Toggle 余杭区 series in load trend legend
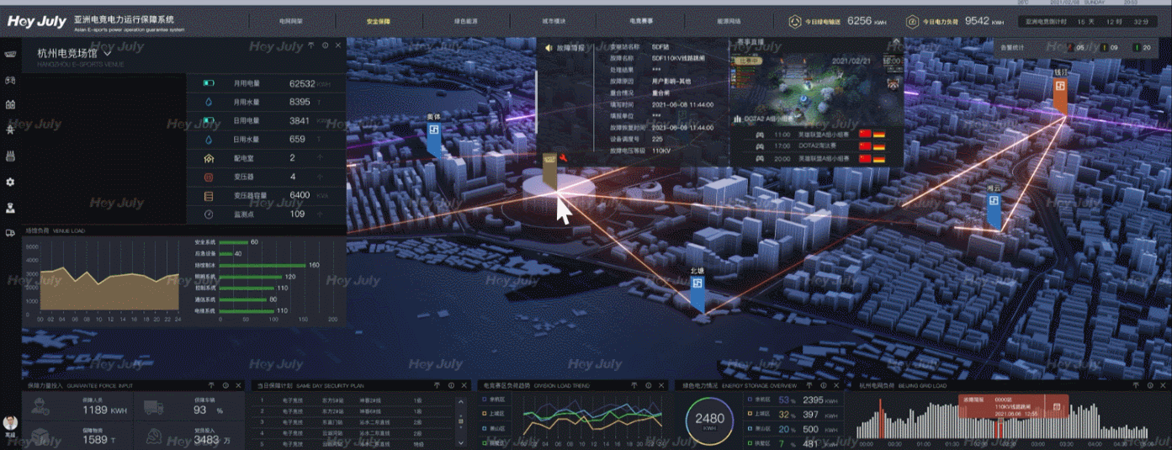This screenshot has height=450, width=1172. tap(494, 400)
